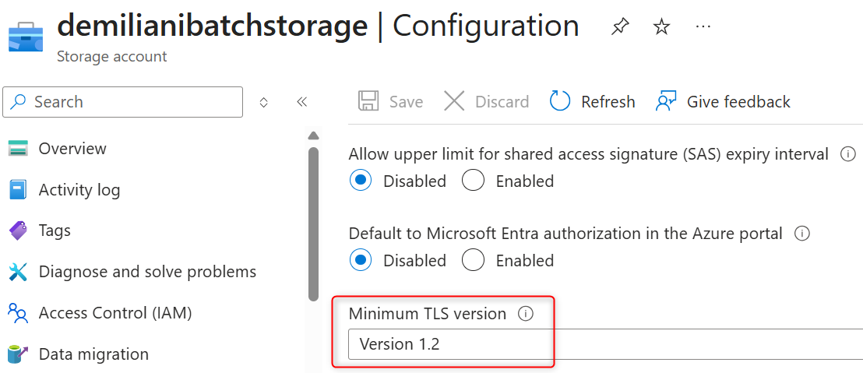Open the more options ellipsis
The width and height of the screenshot is (863, 373).
[x=703, y=27]
